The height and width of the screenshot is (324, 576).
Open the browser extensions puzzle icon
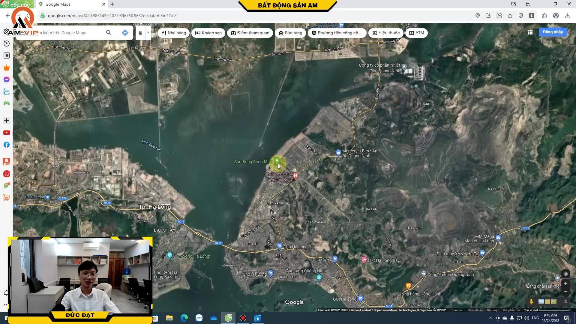point(545,16)
